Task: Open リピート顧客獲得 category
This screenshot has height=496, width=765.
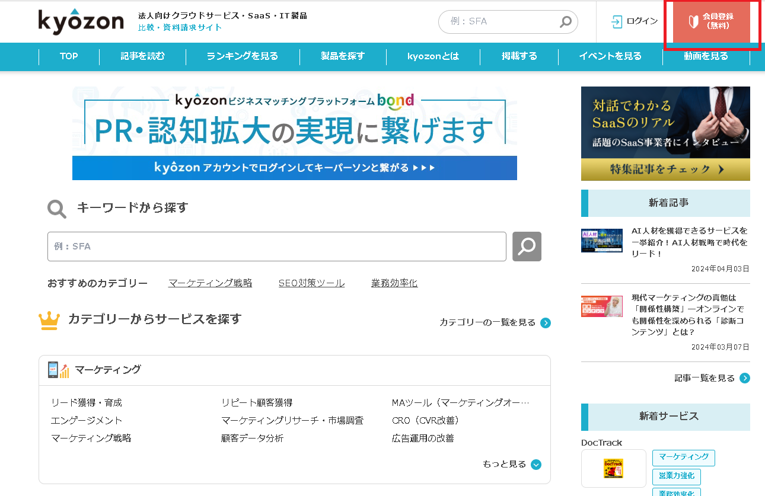Action: (x=257, y=403)
